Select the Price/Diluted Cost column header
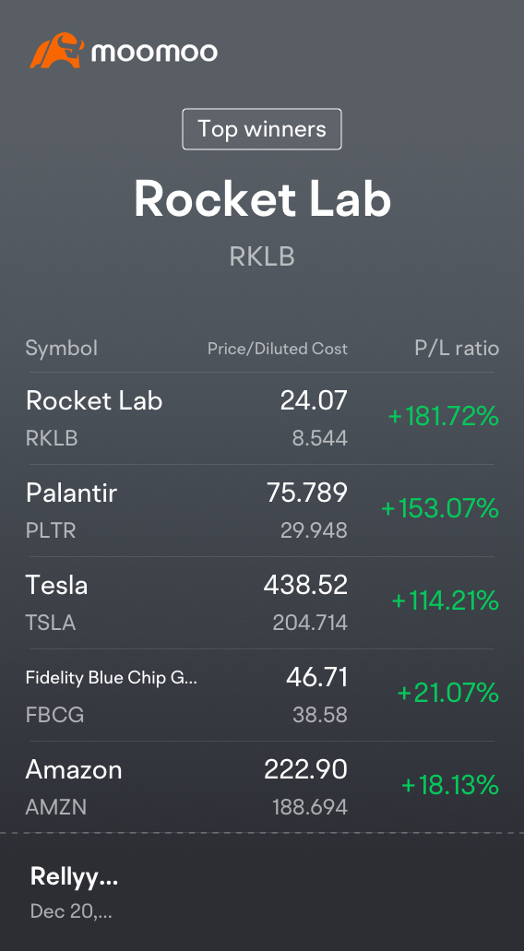This screenshot has width=524, height=951. coord(278,349)
